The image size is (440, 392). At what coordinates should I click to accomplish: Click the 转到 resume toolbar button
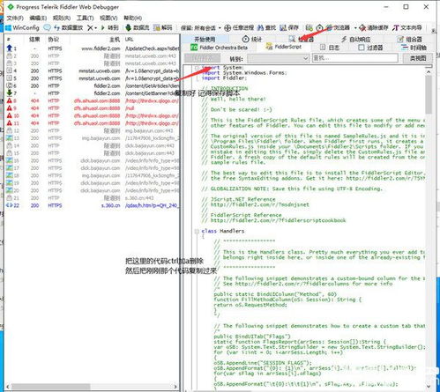coord(109,27)
